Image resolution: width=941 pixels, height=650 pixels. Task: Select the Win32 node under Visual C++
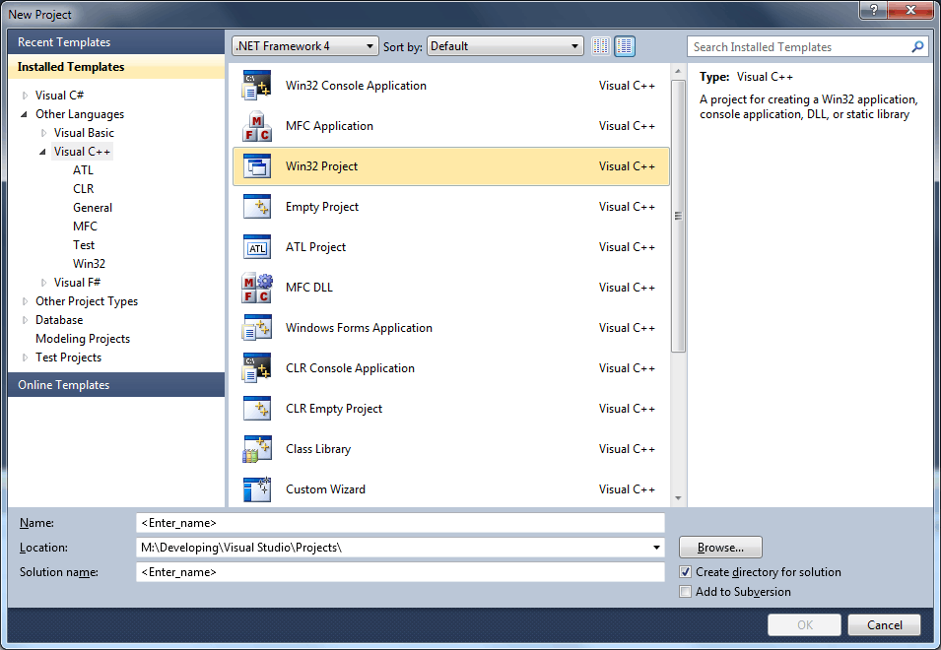(89, 263)
